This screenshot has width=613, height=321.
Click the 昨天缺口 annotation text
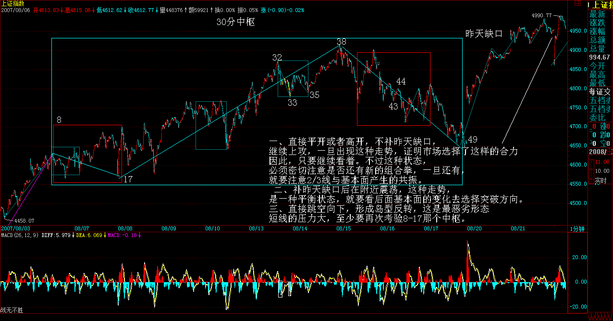(484, 34)
